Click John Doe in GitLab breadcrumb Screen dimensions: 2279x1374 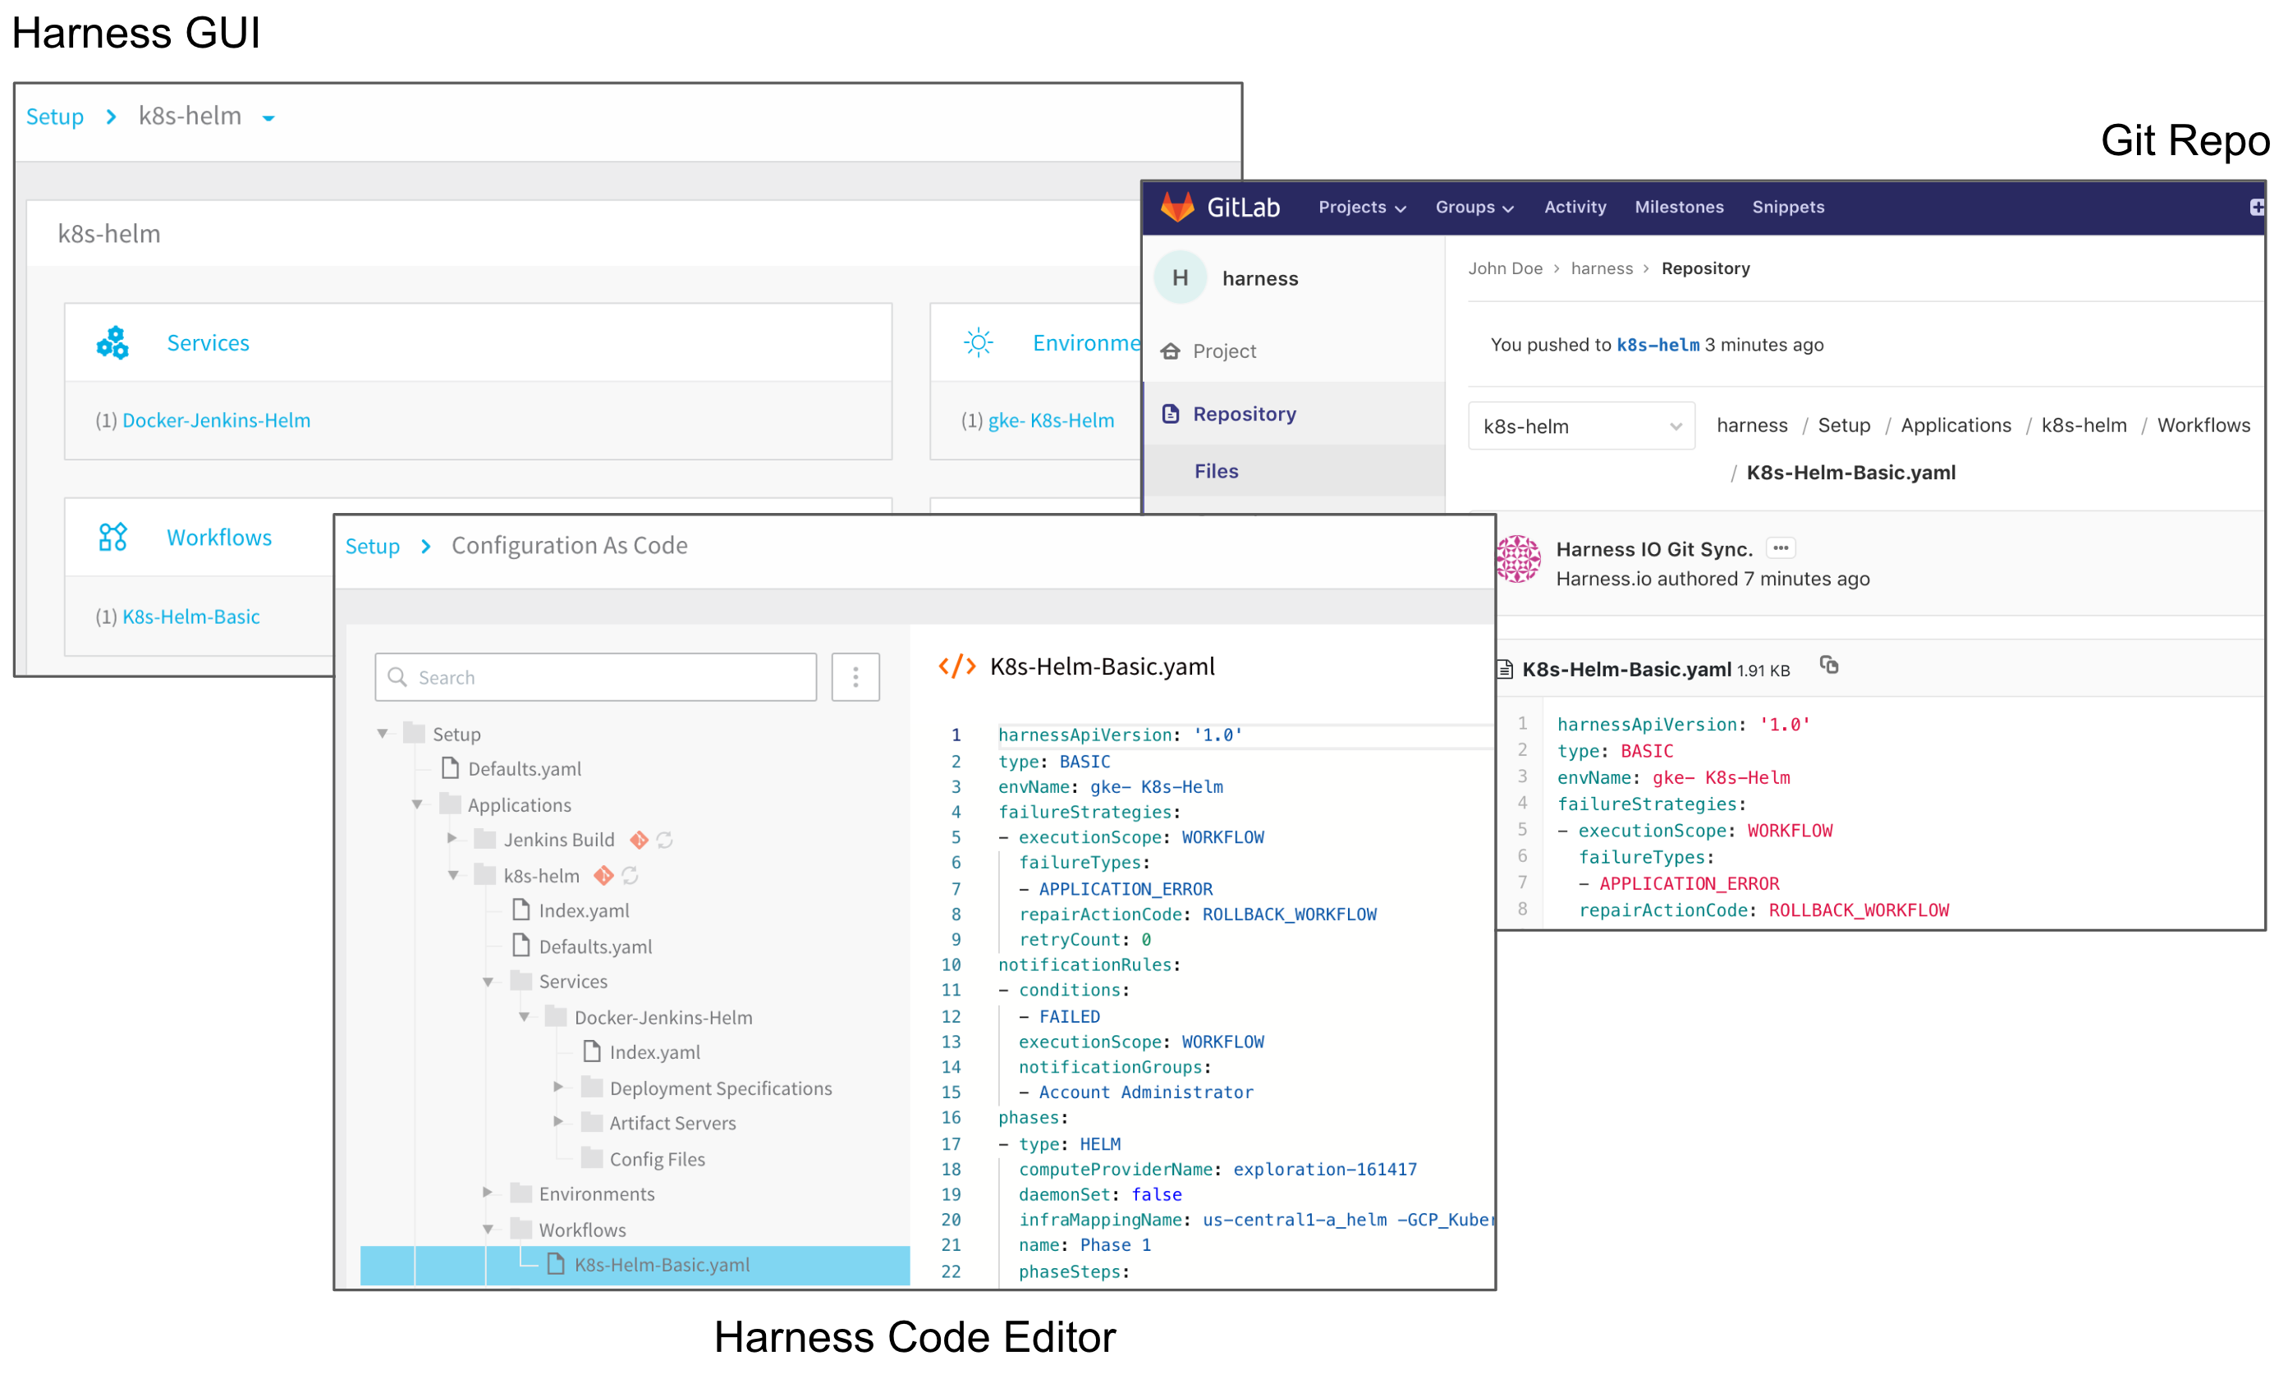[x=1505, y=268]
